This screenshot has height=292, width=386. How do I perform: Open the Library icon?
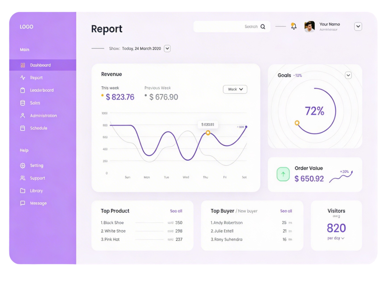click(x=23, y=191)
